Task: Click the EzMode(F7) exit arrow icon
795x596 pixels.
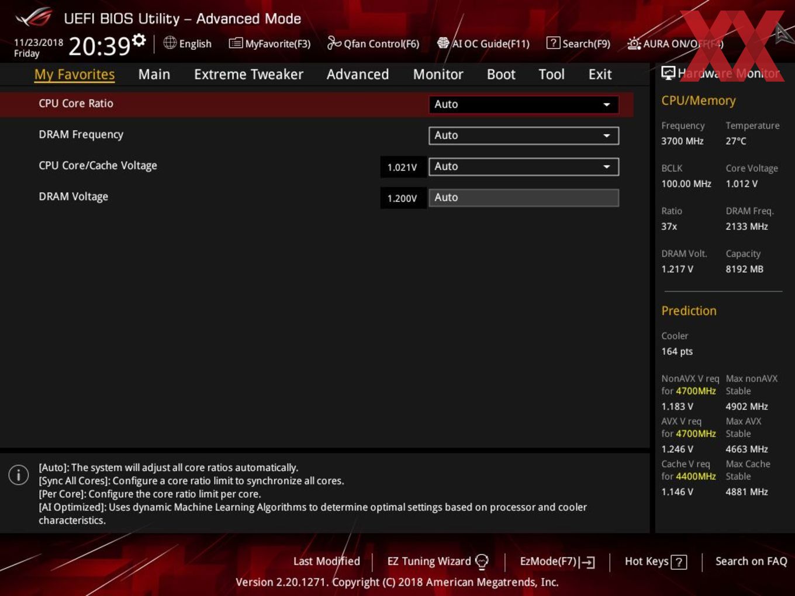Action: pyautogui.click(x=587, y=562)
